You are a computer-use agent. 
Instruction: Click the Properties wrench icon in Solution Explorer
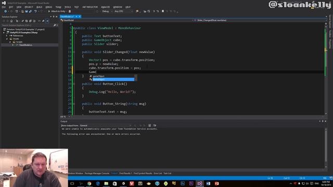tap(43, 21)
